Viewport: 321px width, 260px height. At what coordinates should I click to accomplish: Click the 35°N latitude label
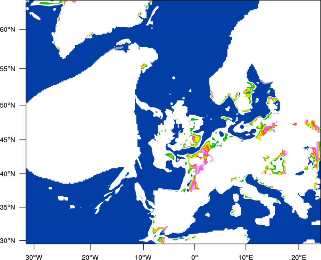[x=8, y=207]
